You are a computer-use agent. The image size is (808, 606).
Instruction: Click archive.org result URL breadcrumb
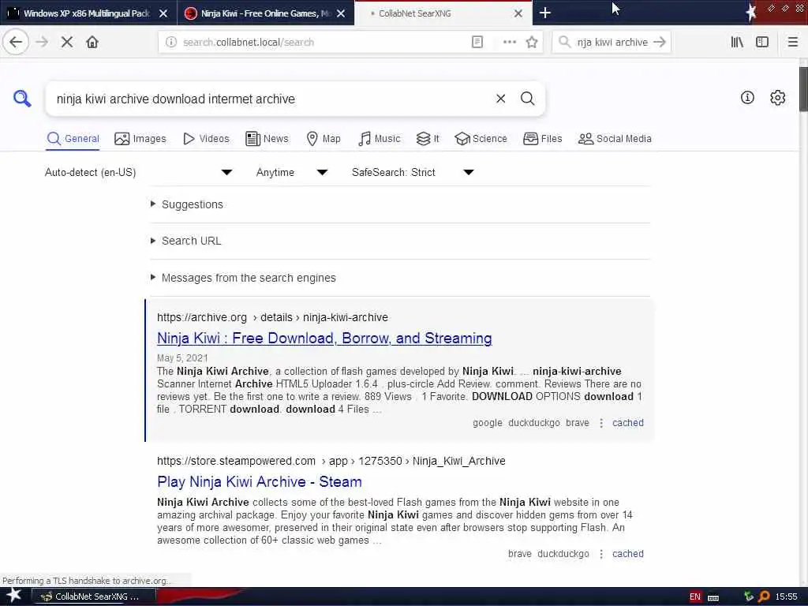(x=272, y=317)
